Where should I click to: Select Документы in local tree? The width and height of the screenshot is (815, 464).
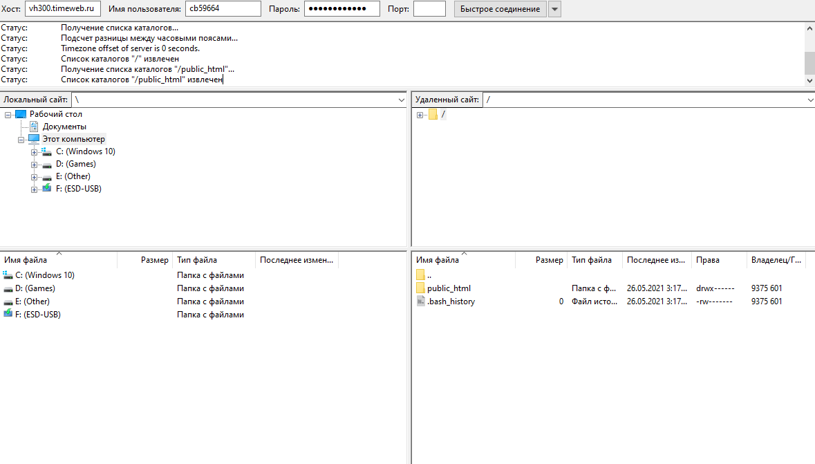(x=64, y=127)
